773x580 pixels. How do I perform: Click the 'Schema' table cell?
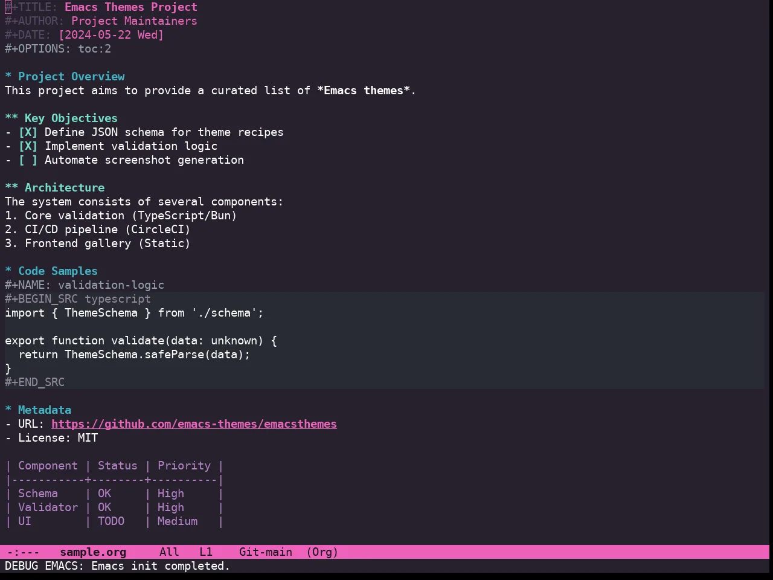[x=38, y=494]
